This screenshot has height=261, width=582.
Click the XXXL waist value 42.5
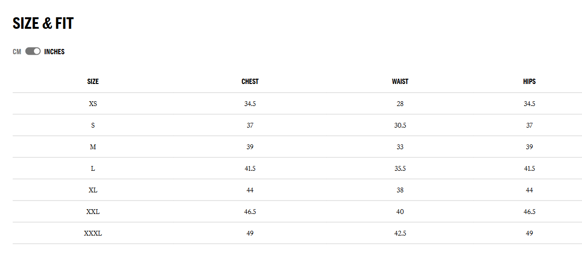(400, 233)
